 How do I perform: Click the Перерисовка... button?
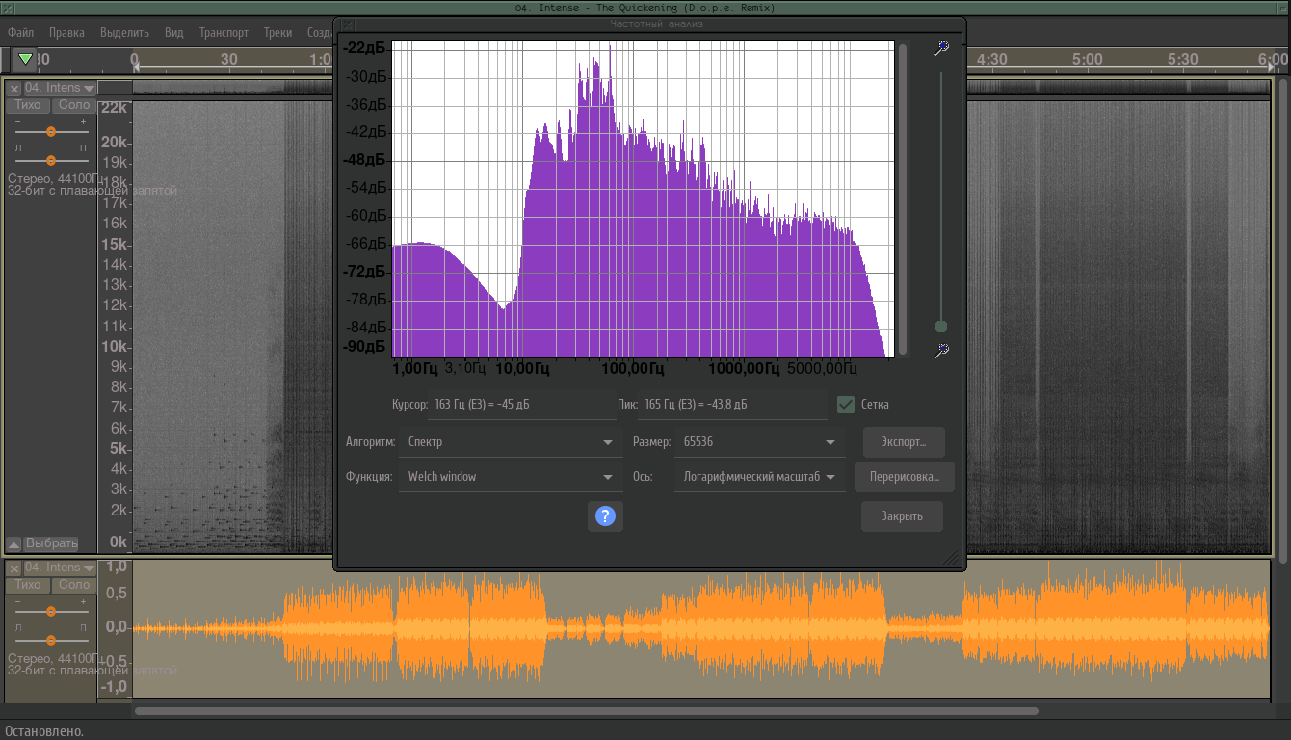tap(905, 477)
